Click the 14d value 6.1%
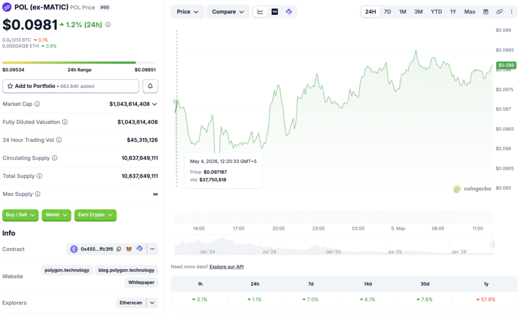 click(367, 299)
